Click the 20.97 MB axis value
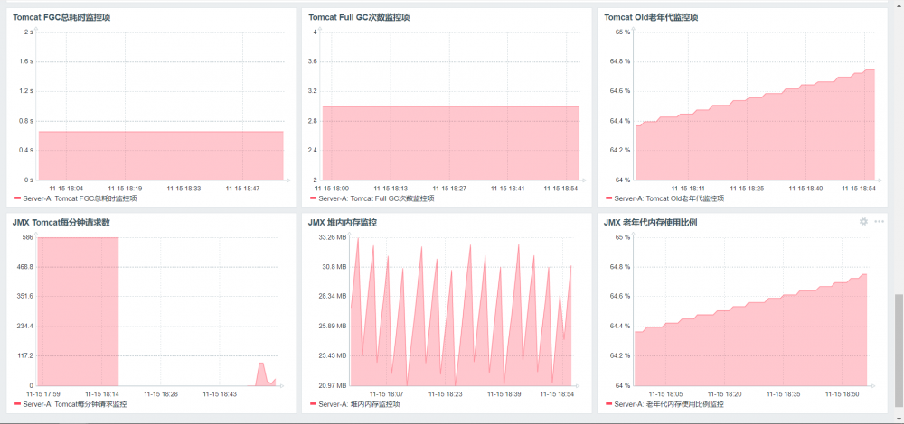 tap(332, 385)
